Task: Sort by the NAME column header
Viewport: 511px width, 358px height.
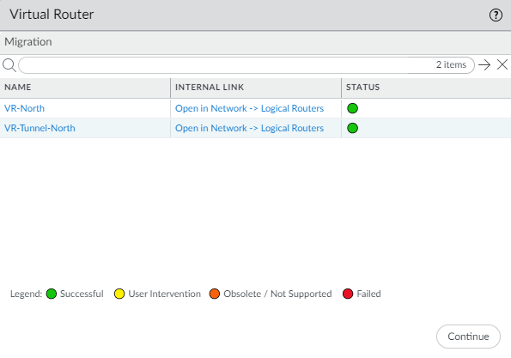Action: [x=85, y=88]
